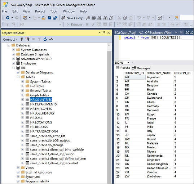194x184 pixels.
Task: Open the Tools menu
Action: point(54,12)
